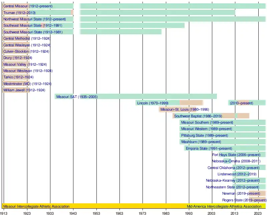Click the Pittsburg State link

192,136
